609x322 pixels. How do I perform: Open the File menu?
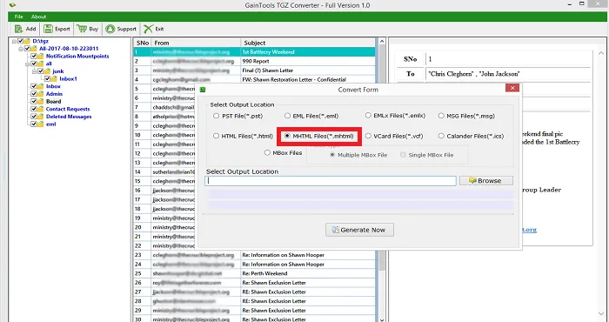pyautogui.click(x=18, y=17)
